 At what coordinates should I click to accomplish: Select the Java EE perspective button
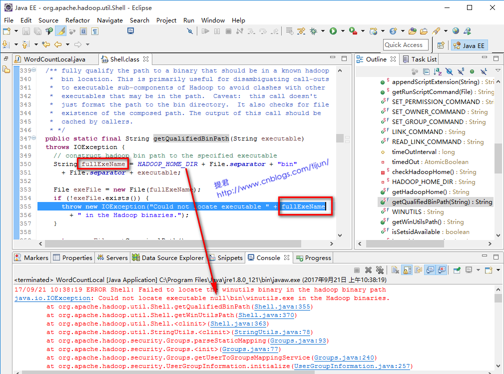click(469, 45)
